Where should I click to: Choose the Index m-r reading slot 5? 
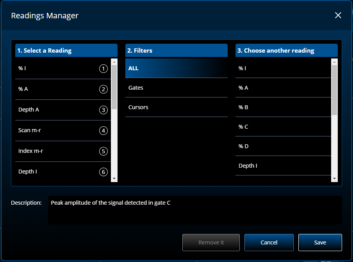click(x=62, y=151)
